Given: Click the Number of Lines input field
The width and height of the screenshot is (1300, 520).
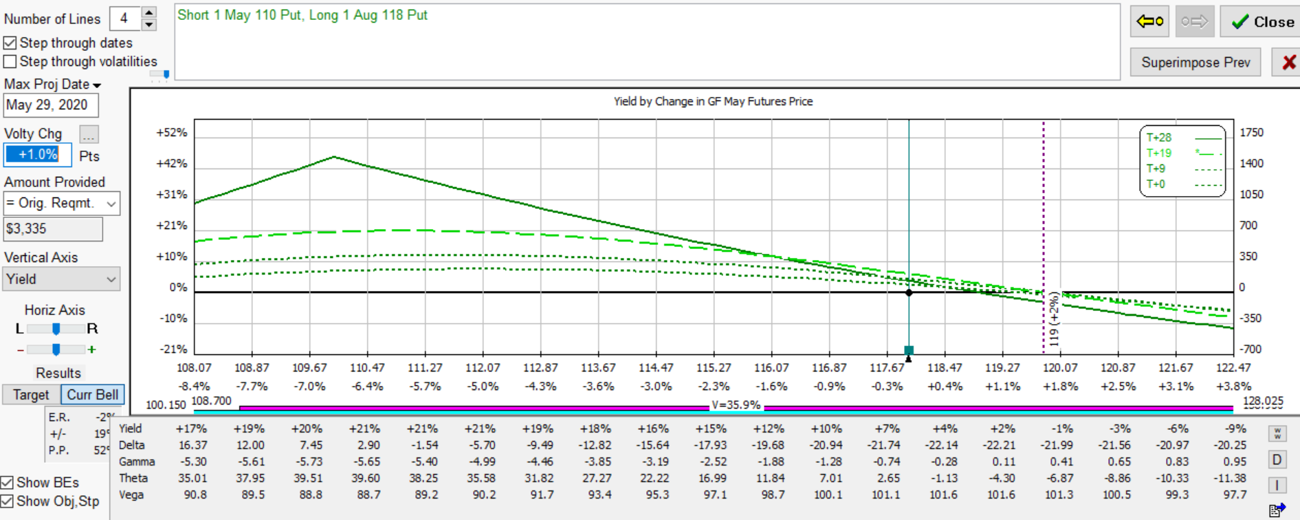Looking at the screenshot, I should pos(125,19).
